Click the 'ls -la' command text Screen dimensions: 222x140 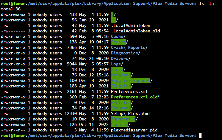206,3
